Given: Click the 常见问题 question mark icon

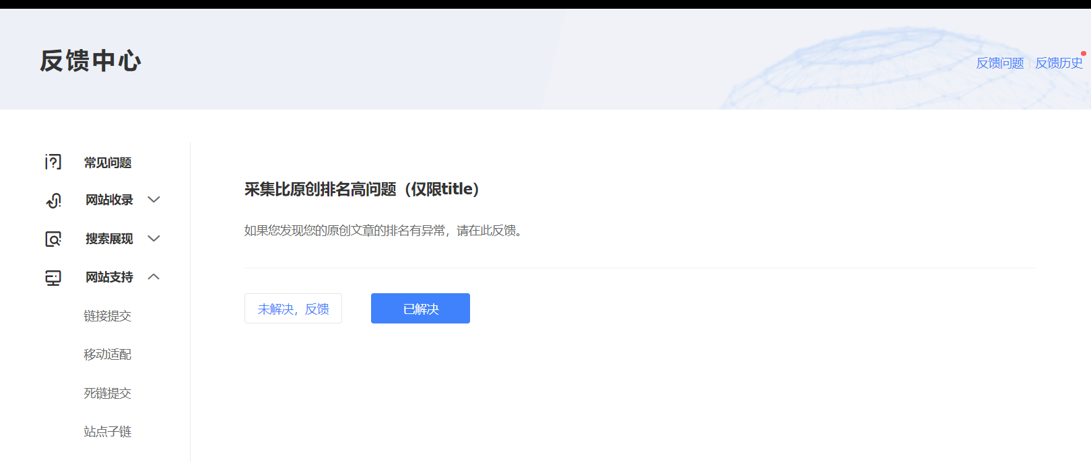Looking at the screenshot, I should tap(53, 162).
